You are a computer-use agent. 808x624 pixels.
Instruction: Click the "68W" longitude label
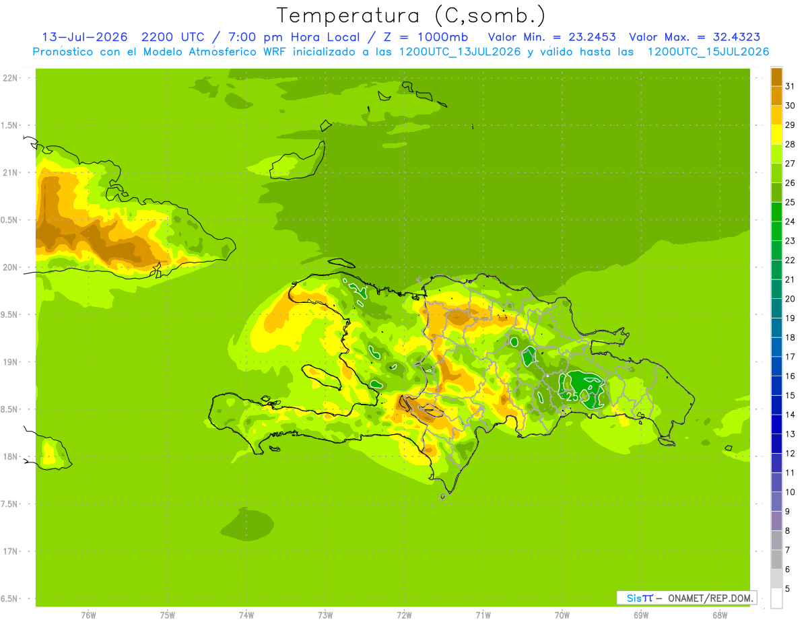click(719, 615)
